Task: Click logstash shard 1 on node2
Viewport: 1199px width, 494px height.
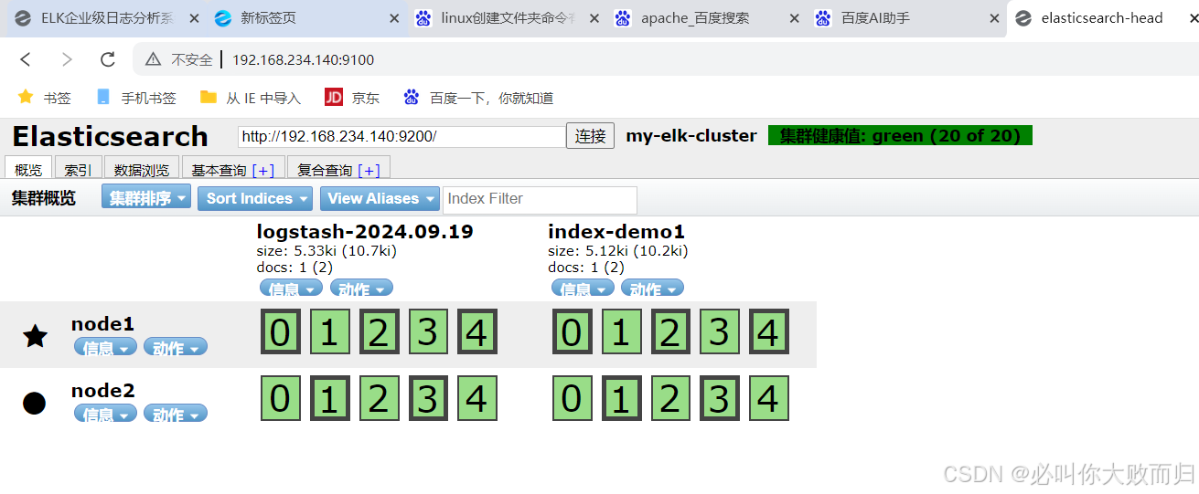Action: coord(329,398)
